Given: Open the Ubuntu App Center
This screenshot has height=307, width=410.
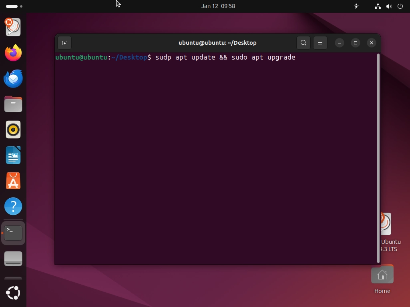Looking at the screenshot, I should click(x=13, y=181).
